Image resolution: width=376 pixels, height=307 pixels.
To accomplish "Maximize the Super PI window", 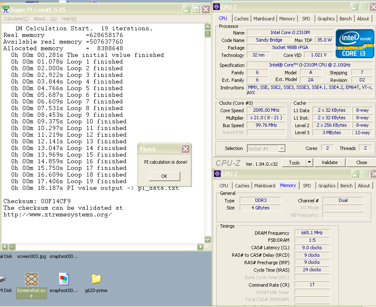I will 196,10.
